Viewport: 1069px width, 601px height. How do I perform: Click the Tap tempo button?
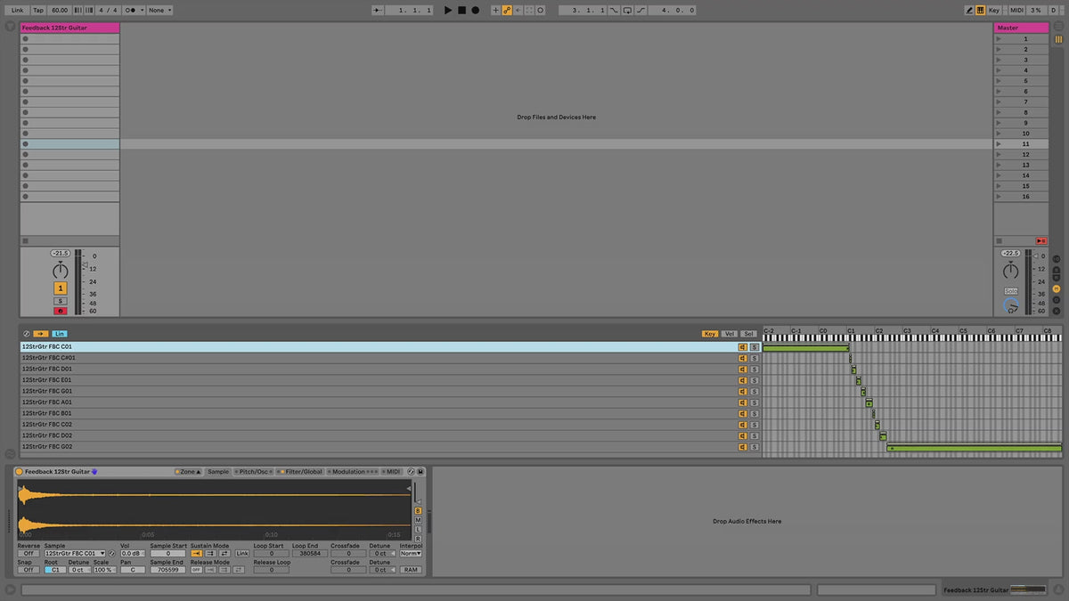pyautogui.click(x=38, y=10)
